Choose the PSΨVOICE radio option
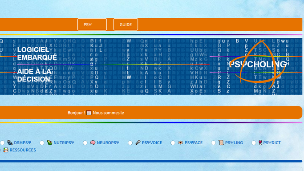 (130, 143)
